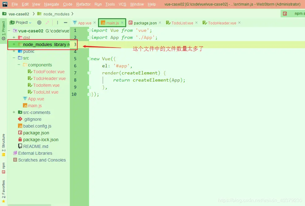Click line number 8 in the gutter

75,80
